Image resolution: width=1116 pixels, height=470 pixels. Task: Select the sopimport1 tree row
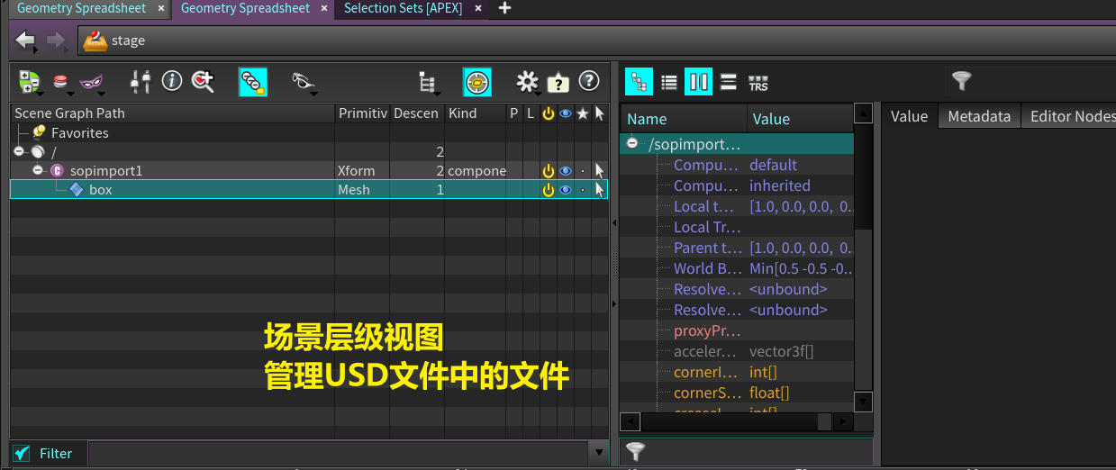309,170
